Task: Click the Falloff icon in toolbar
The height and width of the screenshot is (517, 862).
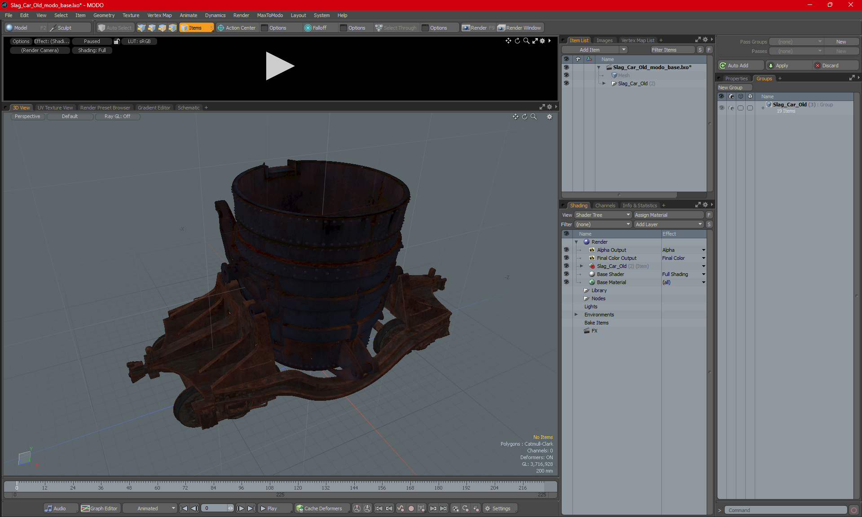Action: point(308,28)
